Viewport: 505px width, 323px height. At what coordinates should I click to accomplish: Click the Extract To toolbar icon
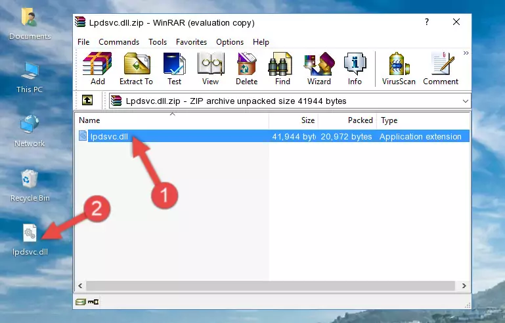tap(136, 68)
